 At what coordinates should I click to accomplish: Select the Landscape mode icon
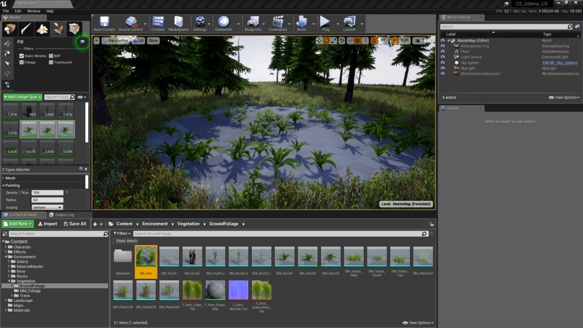(42, 29)
